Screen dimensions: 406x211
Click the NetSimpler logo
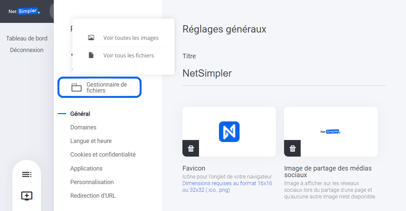point(25,11)
